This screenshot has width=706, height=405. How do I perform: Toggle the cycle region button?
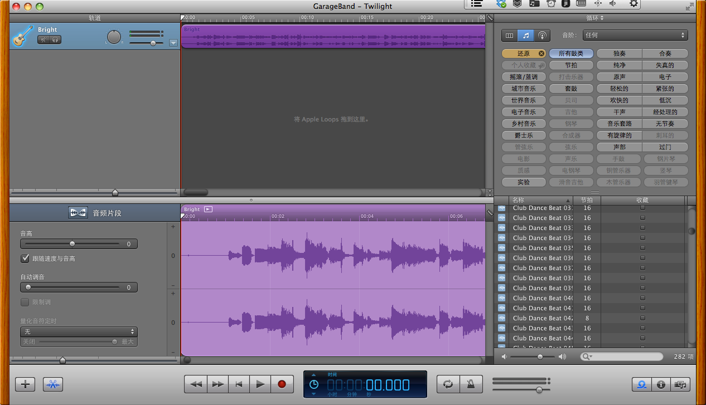point(447,384)
